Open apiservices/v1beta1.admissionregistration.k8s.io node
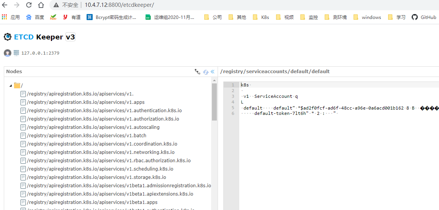Viewport: 439px width, 210px height. (x=119, y=186)
